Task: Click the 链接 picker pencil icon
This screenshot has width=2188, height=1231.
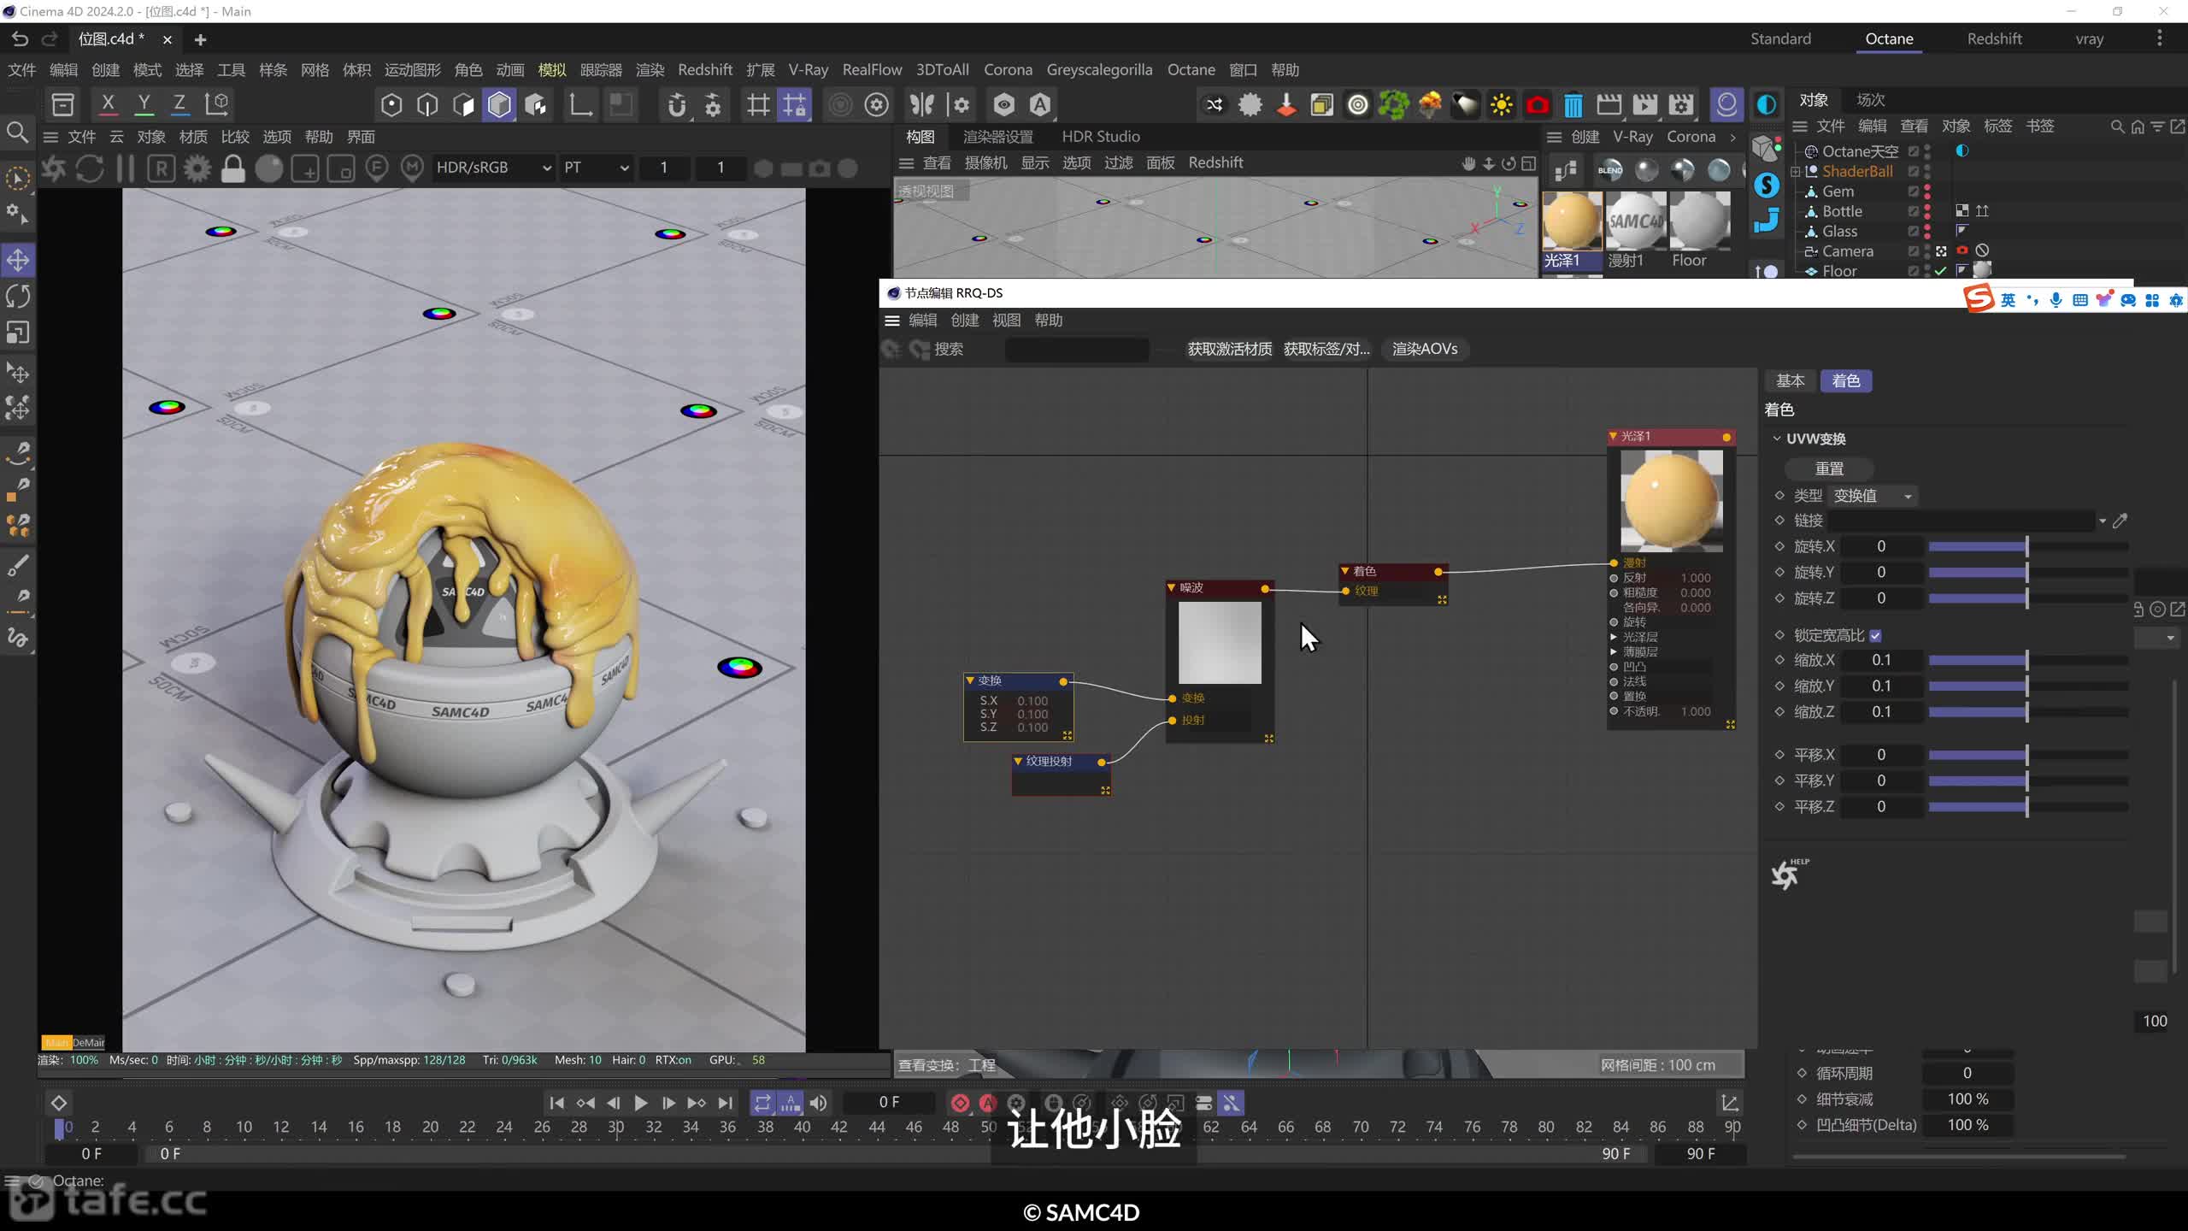Action: tap(2120, 520)
